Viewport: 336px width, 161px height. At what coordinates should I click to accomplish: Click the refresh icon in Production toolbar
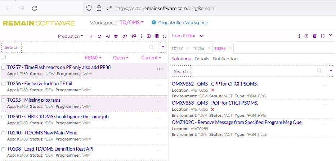pos(99,36)
